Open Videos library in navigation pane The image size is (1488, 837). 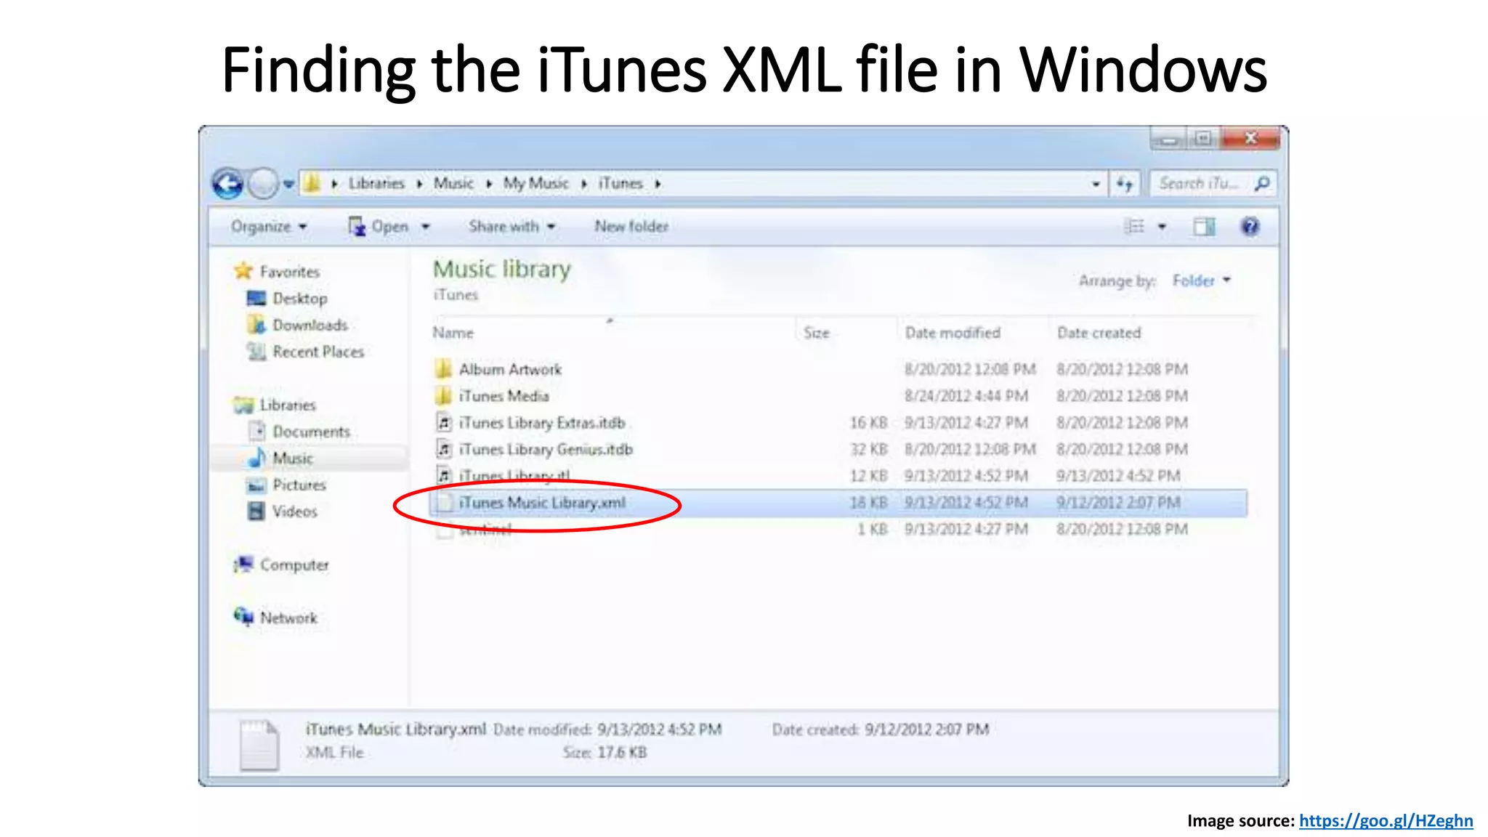coord(295,511)
